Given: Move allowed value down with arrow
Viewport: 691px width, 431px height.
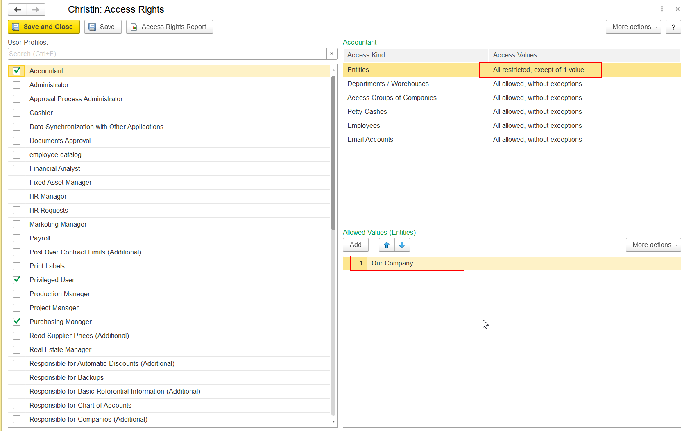Looking at the screenshot, I should (x=402, y=245).
